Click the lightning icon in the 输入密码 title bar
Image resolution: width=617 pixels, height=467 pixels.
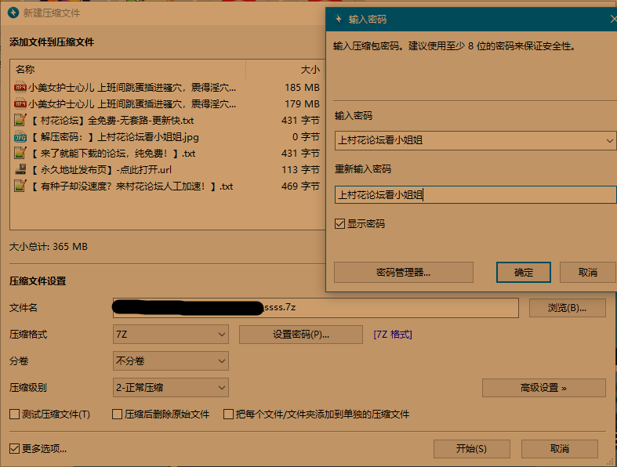tap(339, 20)
